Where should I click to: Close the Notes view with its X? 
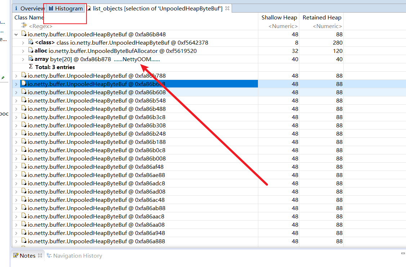(x=40, y=255)
